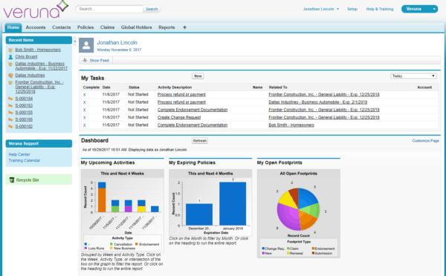Open the Policies tab
This screenshot has height=276, width=446.
85,27
